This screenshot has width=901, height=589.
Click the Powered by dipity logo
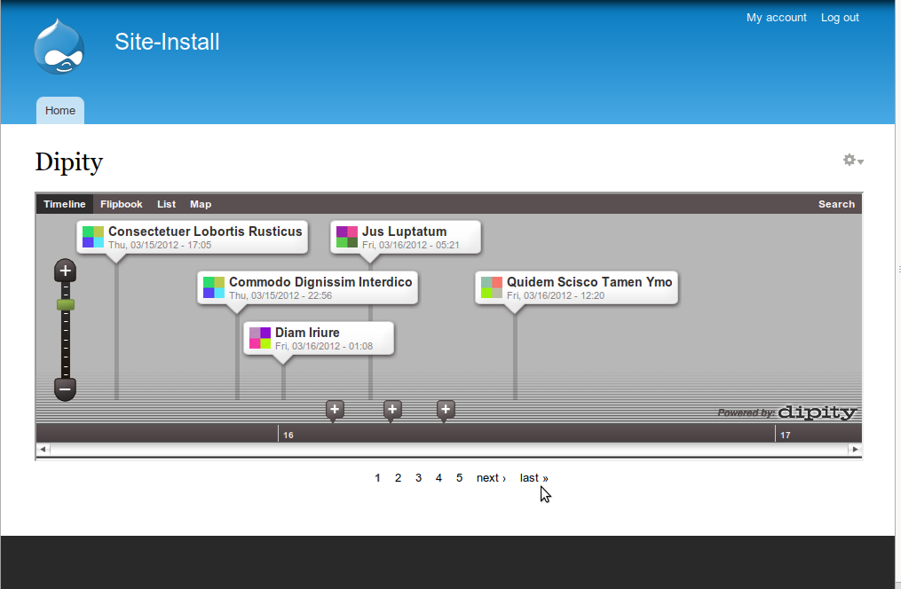(x=787, y=412)
